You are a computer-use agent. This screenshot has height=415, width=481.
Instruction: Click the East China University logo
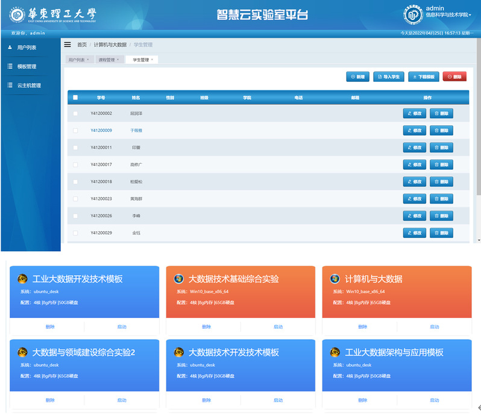click(x=53, y=14)
